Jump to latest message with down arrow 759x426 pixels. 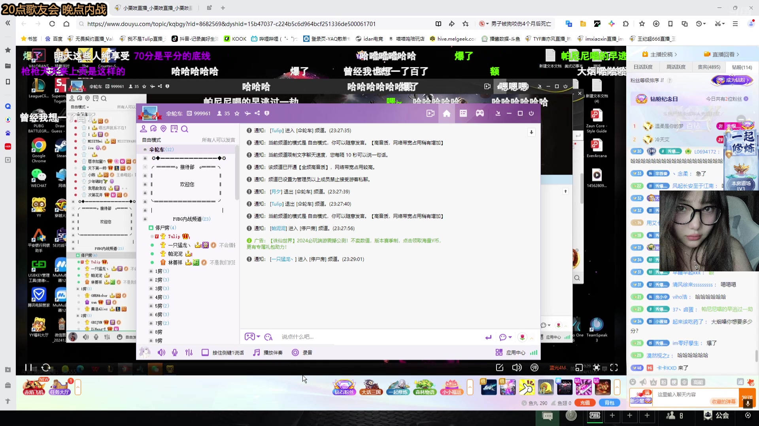(531, 133)
